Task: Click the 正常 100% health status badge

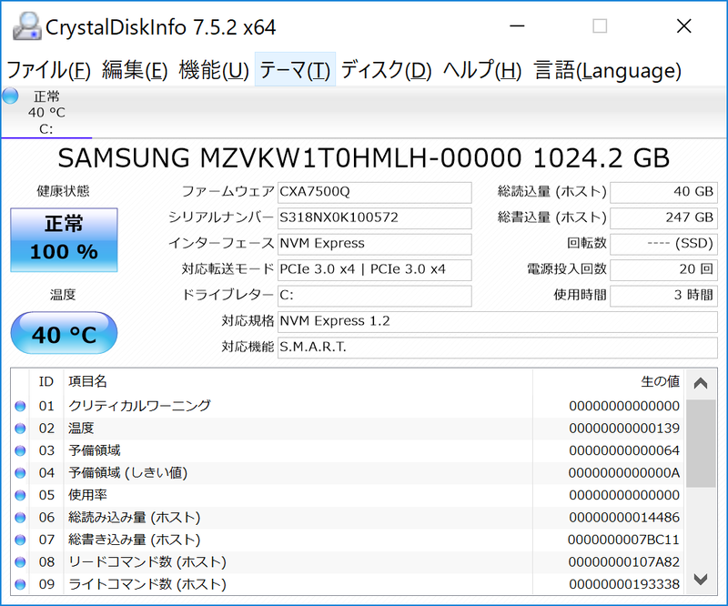Action: [x=63, y=239]
